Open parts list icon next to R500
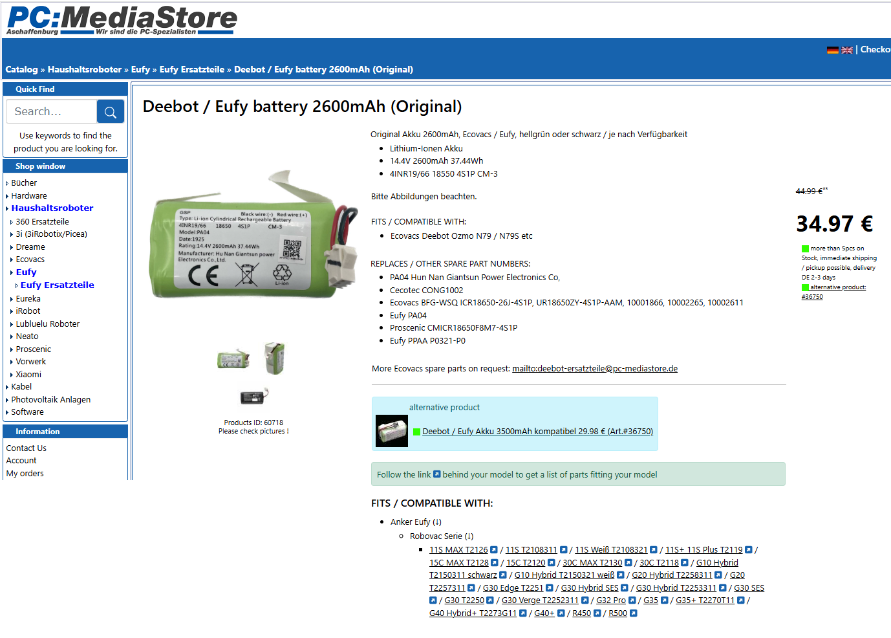 click(x=634, y=613)
